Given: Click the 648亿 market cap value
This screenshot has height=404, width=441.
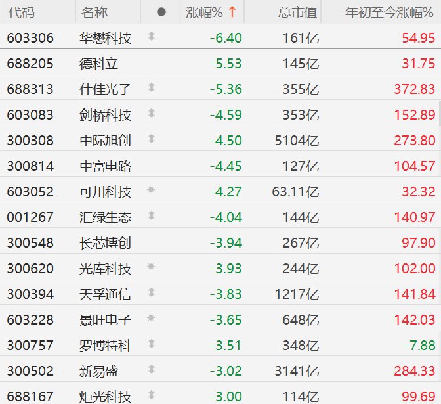Looking at the screenshot, I should [301, 320].
